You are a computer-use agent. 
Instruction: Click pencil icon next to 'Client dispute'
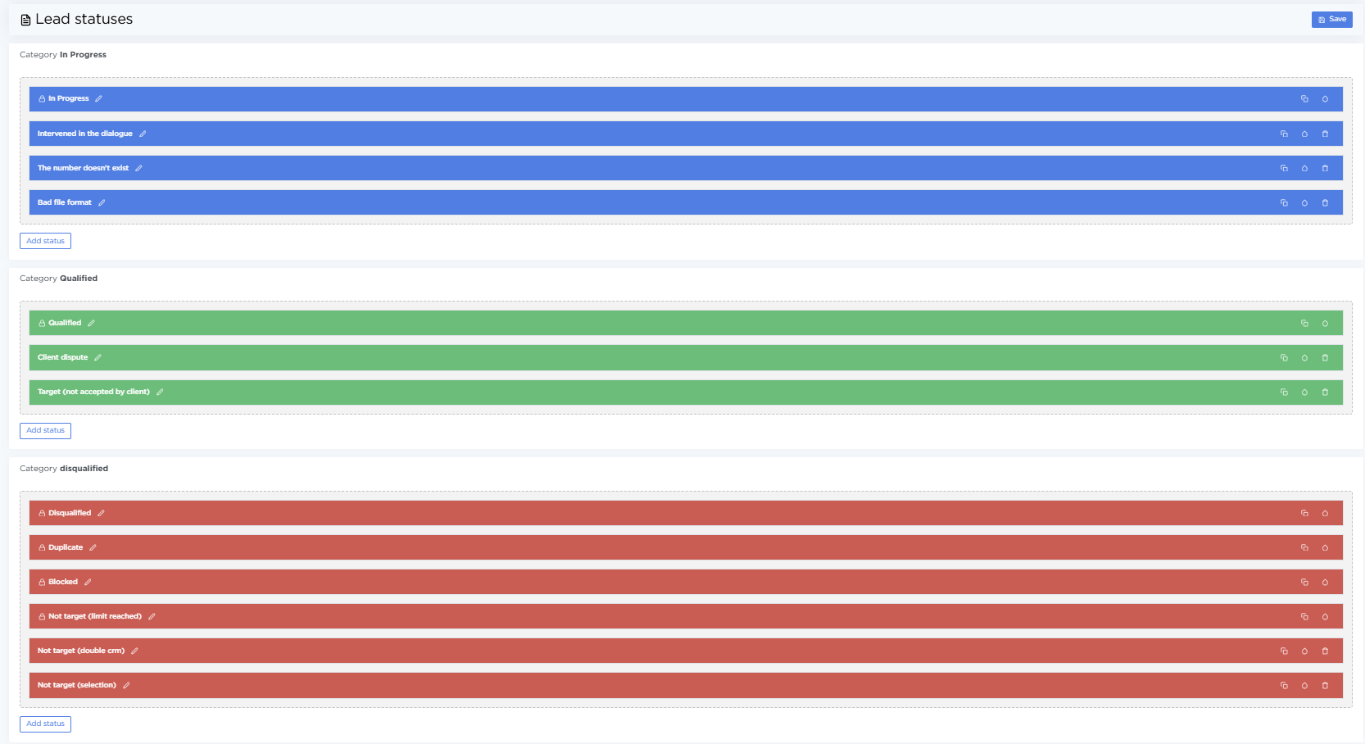[x=97, y=357]
